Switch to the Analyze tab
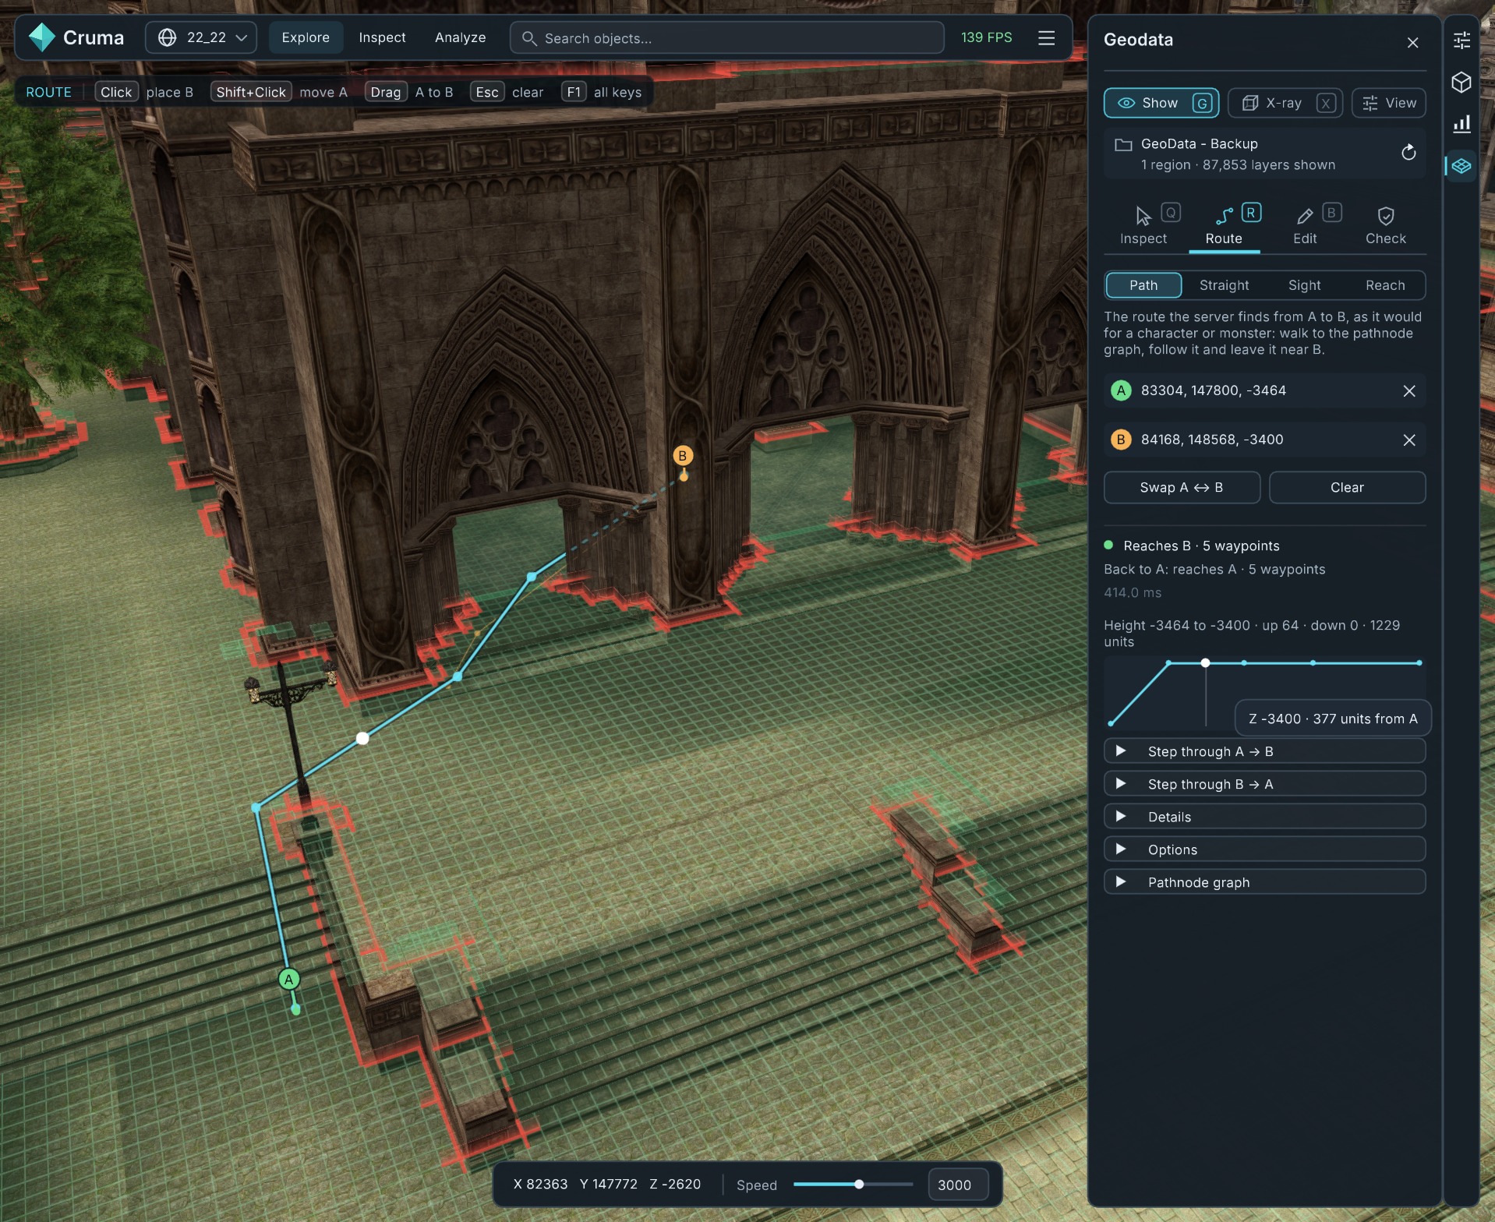This screenshot has width=1495, height=1222. pyautogui.click(x=460, y=37)
